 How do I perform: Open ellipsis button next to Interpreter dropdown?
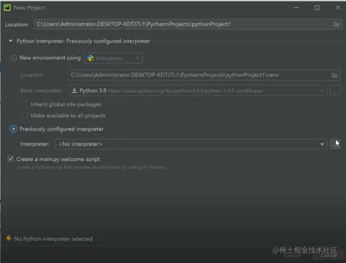335,144
